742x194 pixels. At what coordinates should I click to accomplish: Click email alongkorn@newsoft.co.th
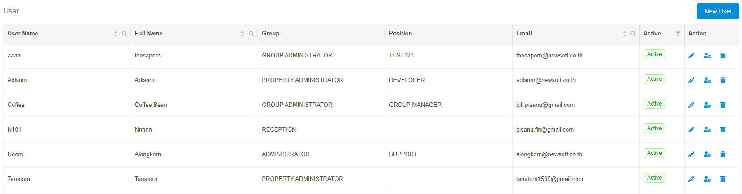coord(549,154)
